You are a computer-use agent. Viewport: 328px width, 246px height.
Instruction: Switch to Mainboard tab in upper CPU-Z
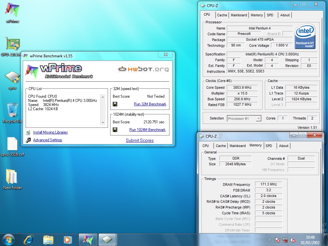tap(239, 15)
